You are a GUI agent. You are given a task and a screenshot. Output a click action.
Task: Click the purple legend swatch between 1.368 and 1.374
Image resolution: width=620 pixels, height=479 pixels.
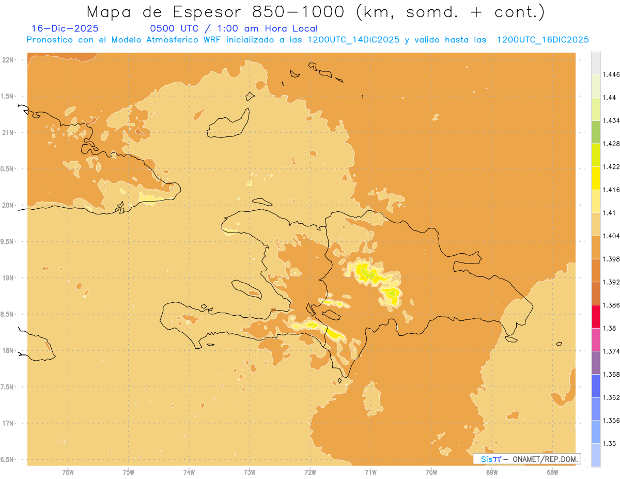click(596, 363)
